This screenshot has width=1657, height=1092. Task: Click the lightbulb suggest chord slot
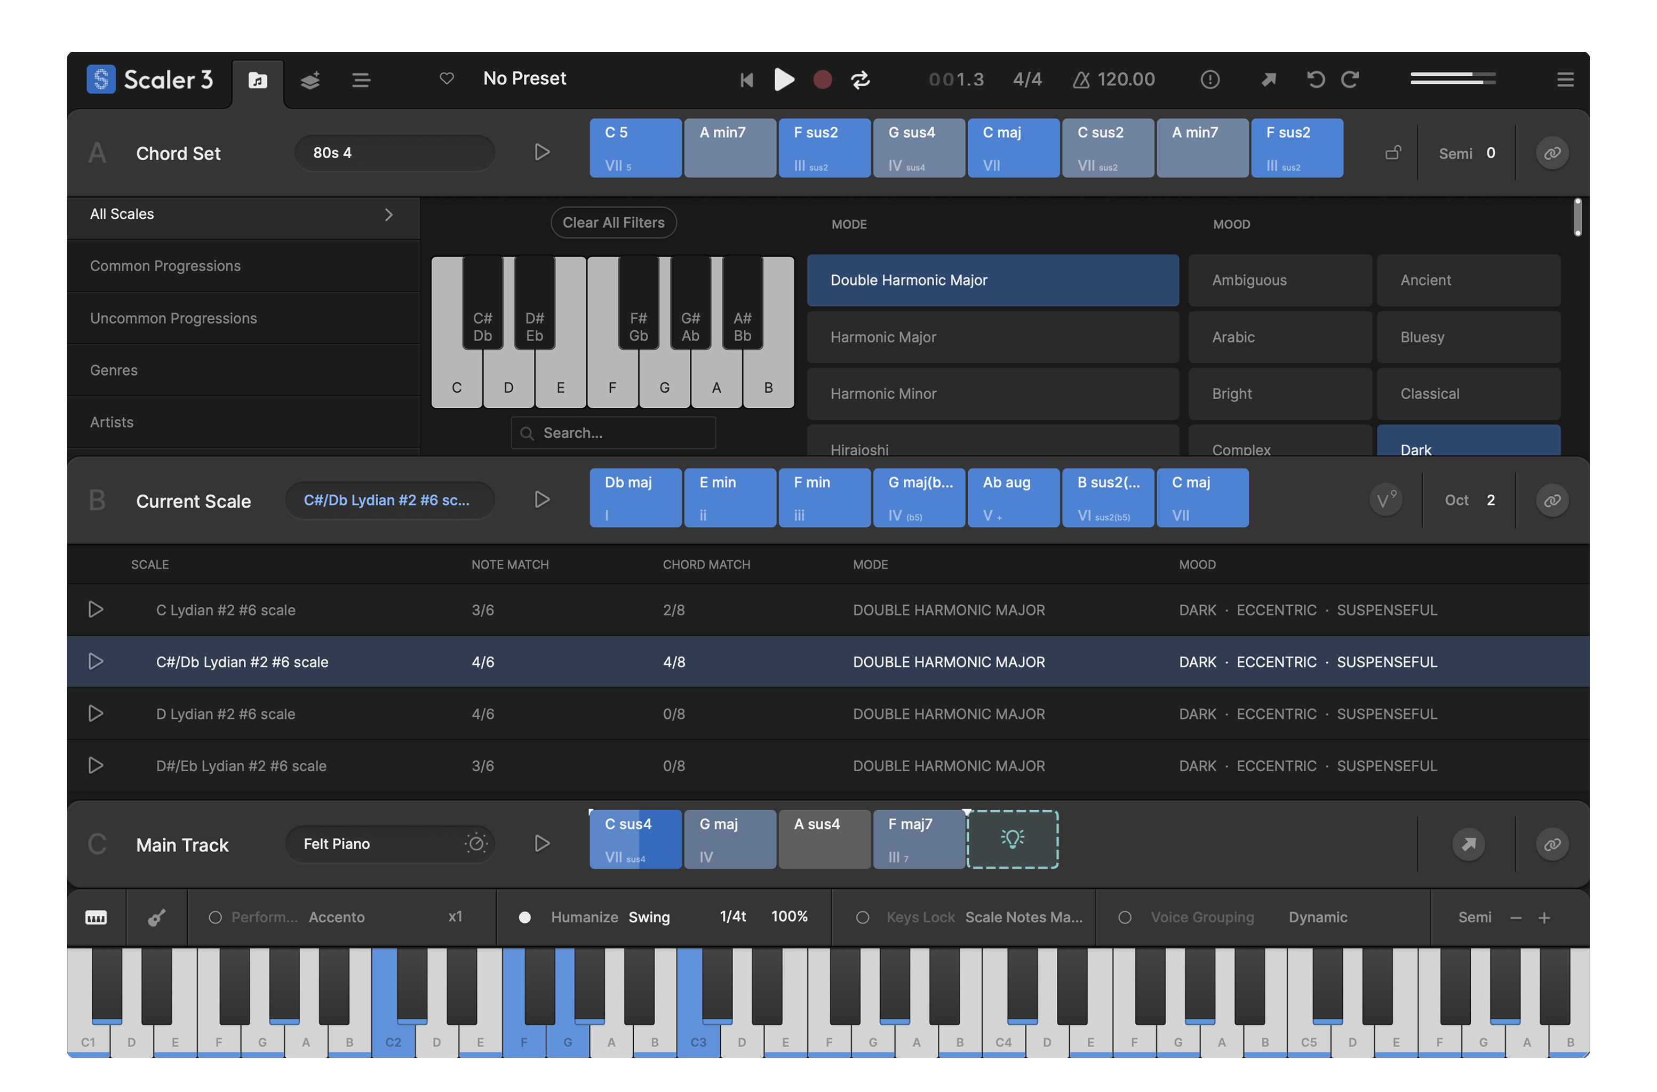tap(1013, 839)
